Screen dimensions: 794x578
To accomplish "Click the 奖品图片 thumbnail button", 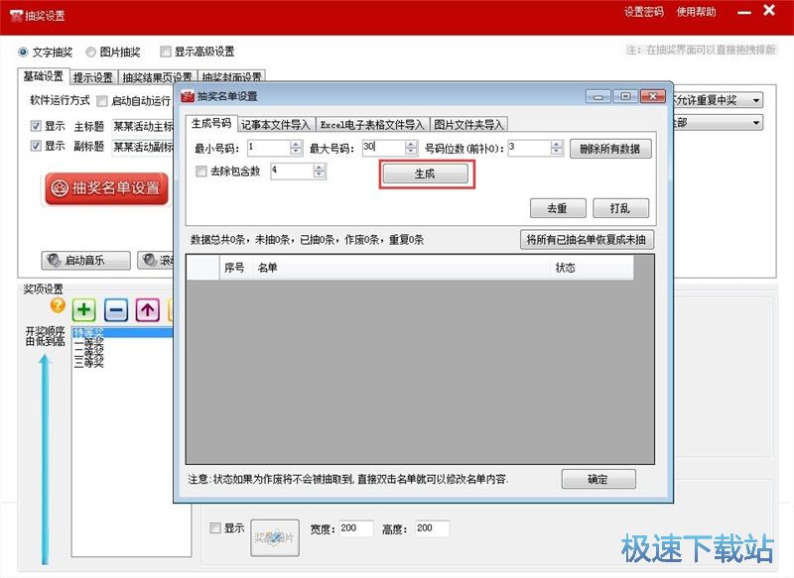I will point(275,538).
